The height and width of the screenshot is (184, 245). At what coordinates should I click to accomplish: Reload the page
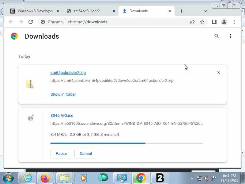coord(31,22)
